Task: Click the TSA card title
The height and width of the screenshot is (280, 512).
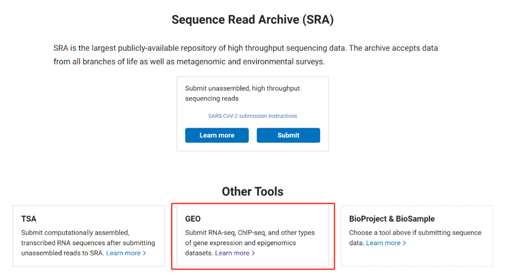Action: pos(29,219)
